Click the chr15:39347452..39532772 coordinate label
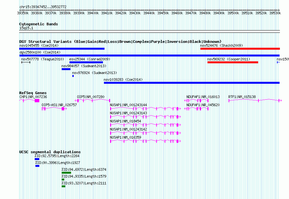 click(43, 7)
